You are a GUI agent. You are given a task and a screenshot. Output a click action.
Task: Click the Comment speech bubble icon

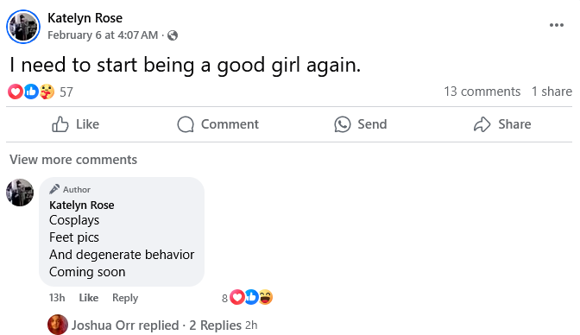(186, 124)
